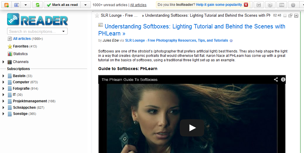Select the Computer folder

pyautogui.click(x=21, y=82)
